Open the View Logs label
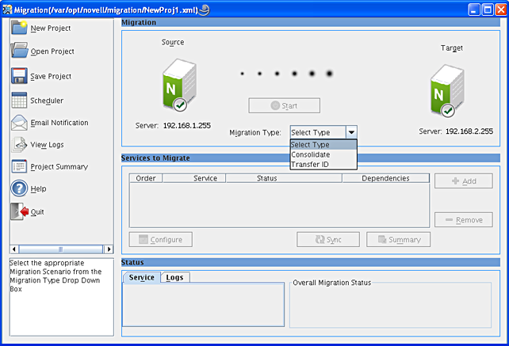Image resolution: width=509 pixels, height=346 pixels. coord(47,145)
